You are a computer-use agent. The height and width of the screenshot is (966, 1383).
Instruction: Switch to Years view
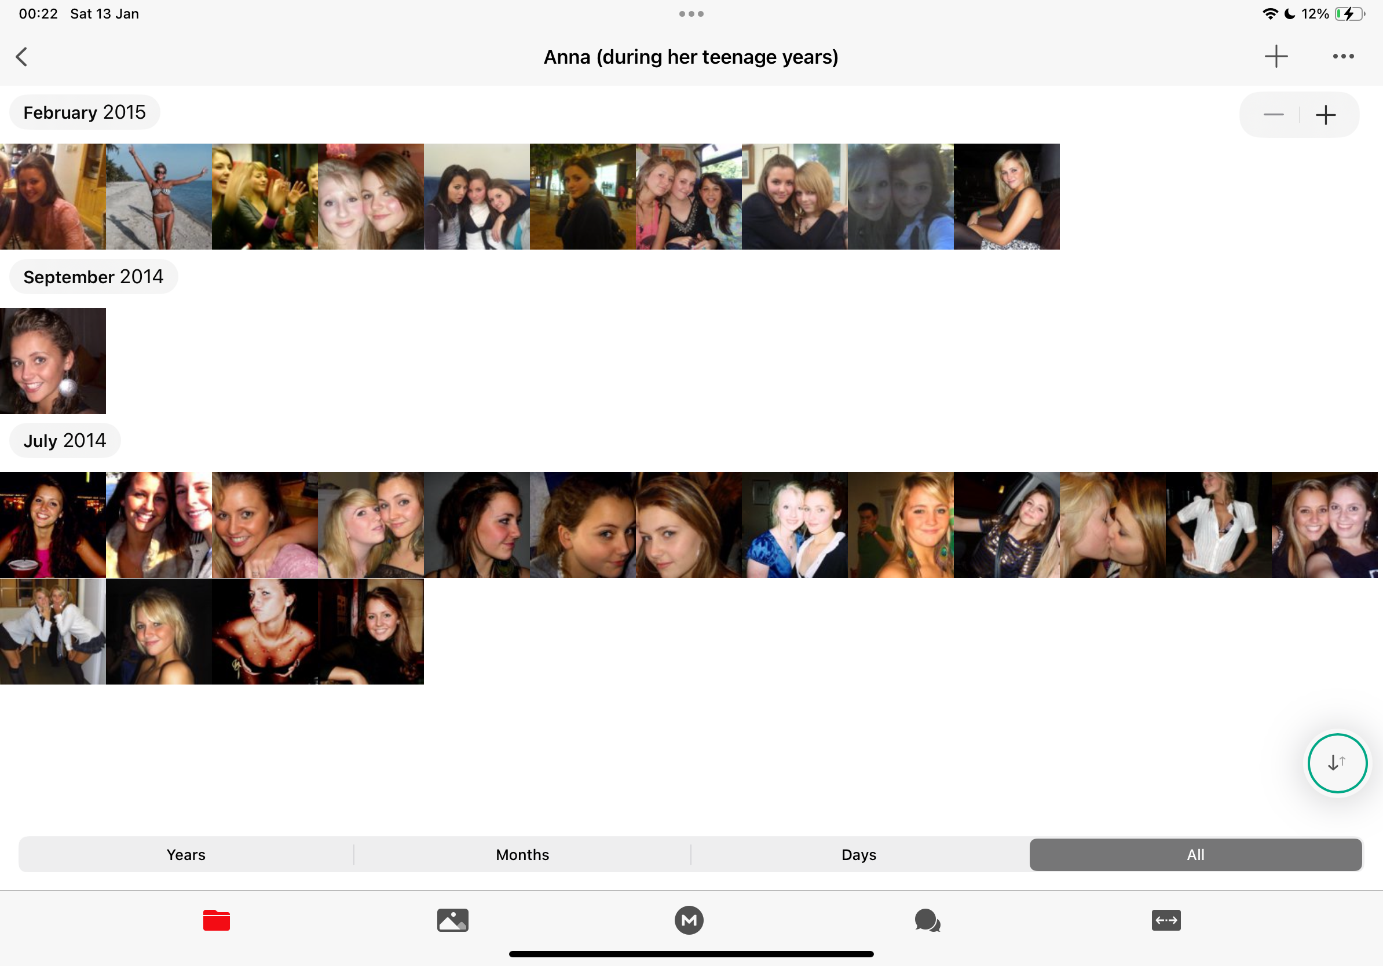coord(185,854)
